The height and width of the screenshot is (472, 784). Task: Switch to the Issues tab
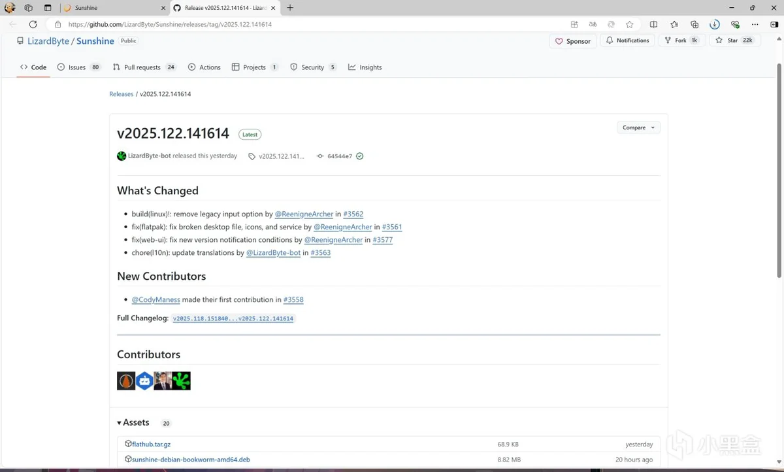[77, 67]
